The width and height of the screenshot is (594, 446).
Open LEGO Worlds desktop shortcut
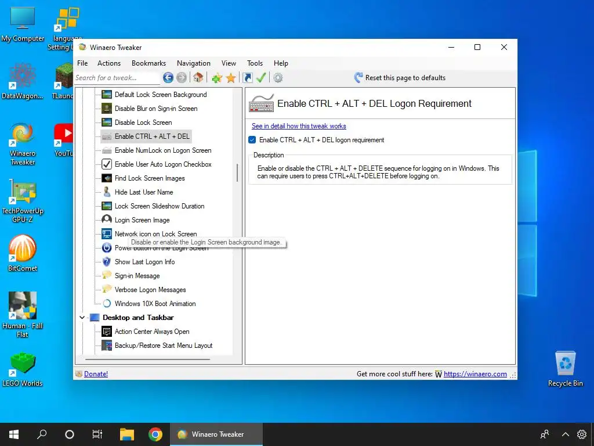tap(23, 370)
